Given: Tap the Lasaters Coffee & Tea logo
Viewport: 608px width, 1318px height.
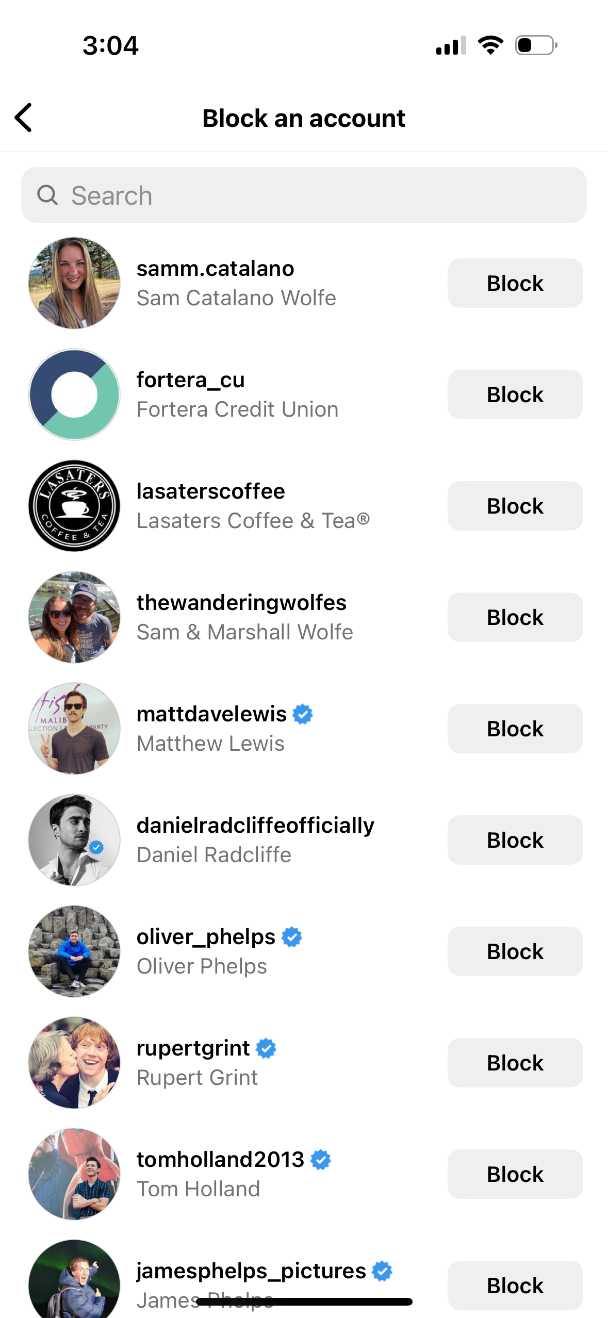Looking at the screenshot, I should [74, 506].
